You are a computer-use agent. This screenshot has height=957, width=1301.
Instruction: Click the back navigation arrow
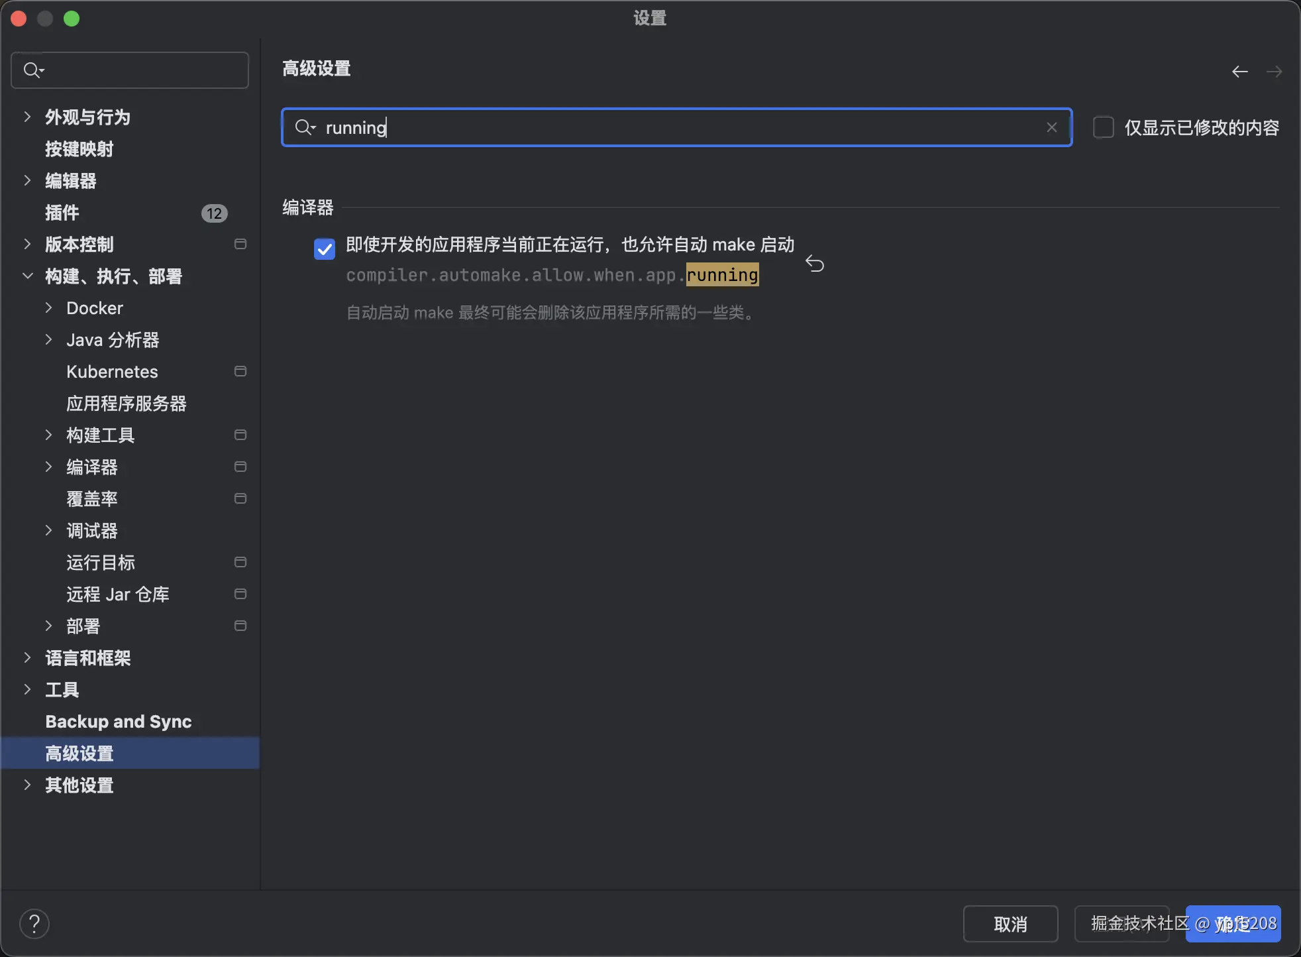[x=1239, y=72]
